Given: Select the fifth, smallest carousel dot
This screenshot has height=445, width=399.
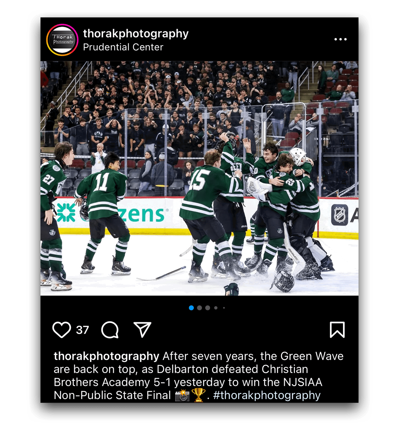Looking at the screenshot, I should (224, 308).
